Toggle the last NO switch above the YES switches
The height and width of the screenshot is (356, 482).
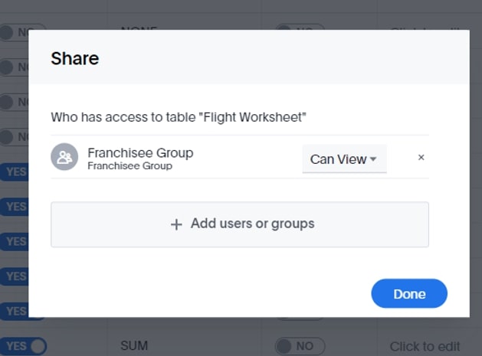(x=14, y=137)
